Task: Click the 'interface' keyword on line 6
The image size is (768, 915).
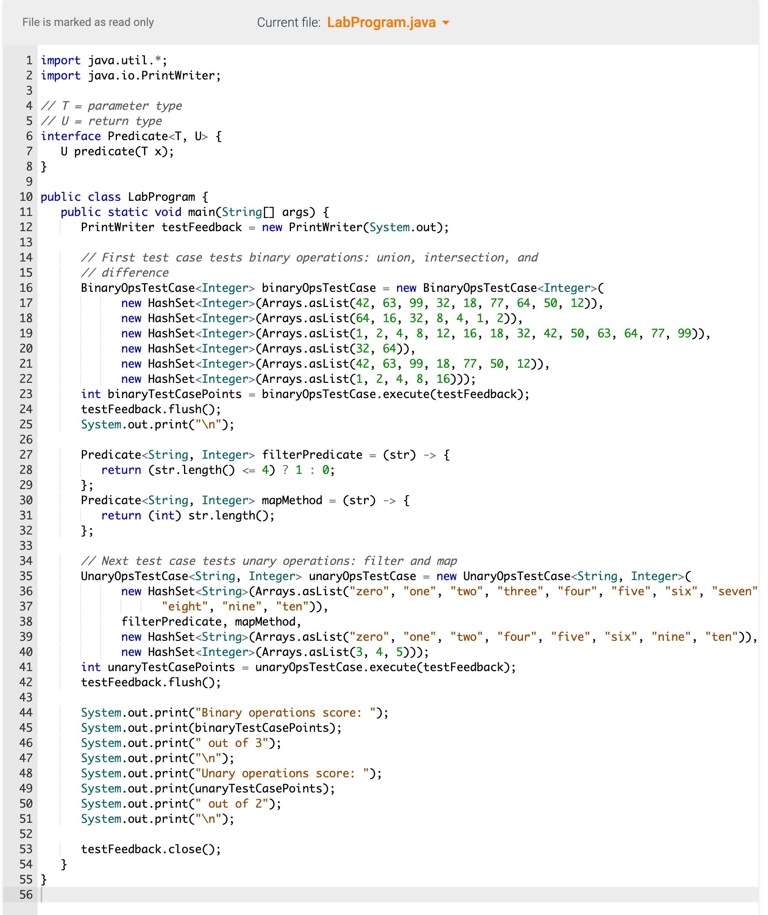Action: pyautogui.click(x=71, y=137)
